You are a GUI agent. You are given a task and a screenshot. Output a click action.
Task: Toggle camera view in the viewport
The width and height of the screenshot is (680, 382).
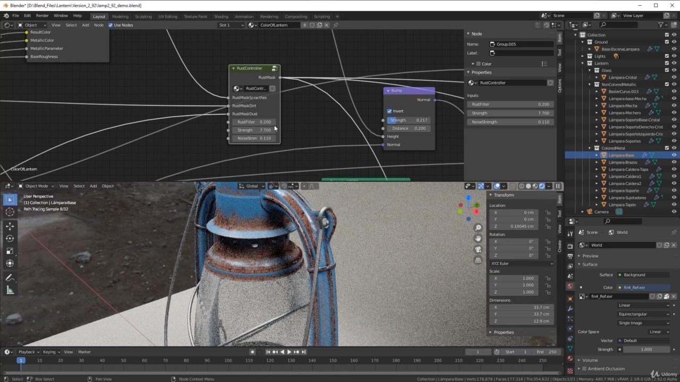(x=478, y=249)
